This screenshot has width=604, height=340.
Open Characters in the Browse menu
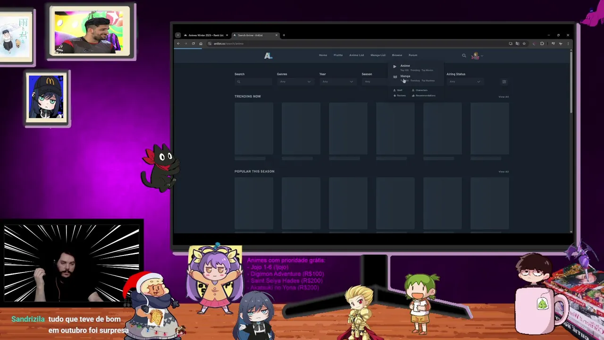[419, 90]
